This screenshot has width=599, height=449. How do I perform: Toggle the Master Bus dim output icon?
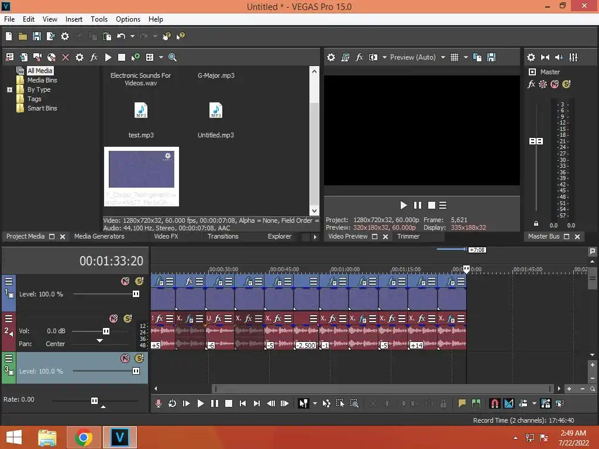pos(559,57)
